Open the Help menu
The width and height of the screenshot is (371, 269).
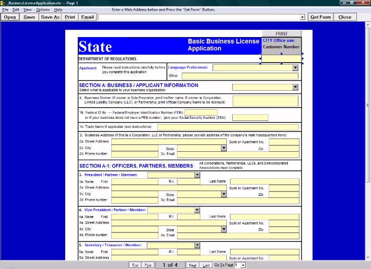coord(58,10)
